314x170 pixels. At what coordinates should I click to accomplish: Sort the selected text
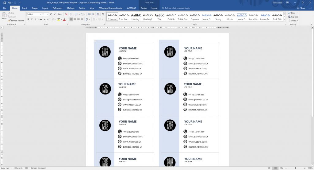98,14
